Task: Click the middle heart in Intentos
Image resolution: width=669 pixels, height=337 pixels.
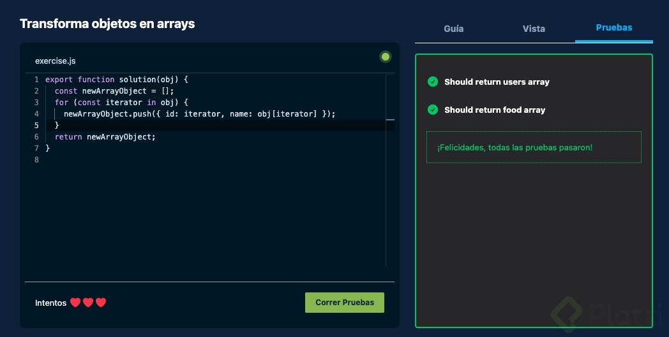Action: (88, 303)
